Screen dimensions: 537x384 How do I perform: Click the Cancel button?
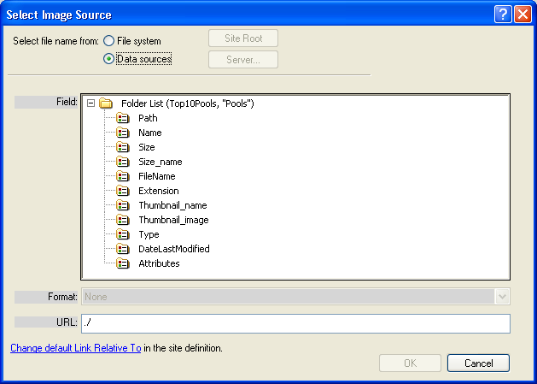[478, 363]
